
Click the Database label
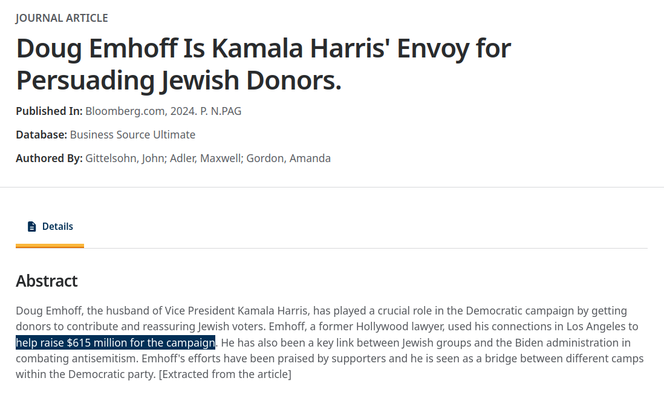[42, 135]
